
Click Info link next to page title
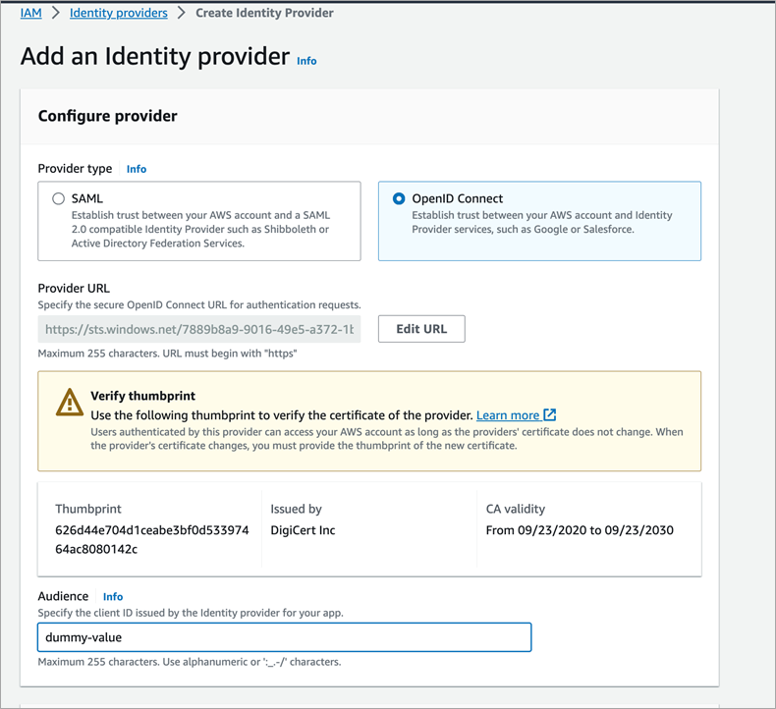[x=306, y=61]
